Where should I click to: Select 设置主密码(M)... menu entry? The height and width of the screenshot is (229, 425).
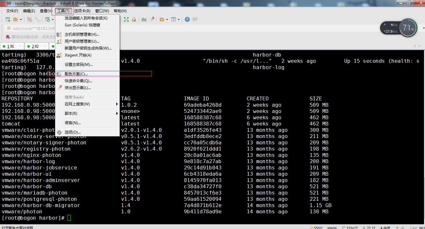pos(87,65)
